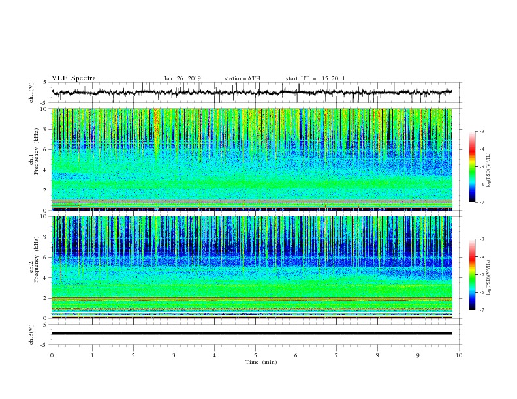Click the "Time (min)" axis title
The width and height of the screenshot is (517, 399).
pos(261,362)
